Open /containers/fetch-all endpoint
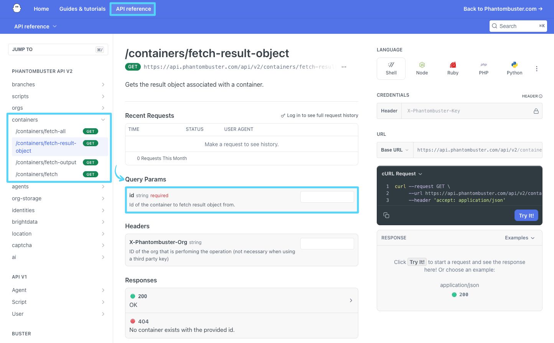 tap(41, 131)
